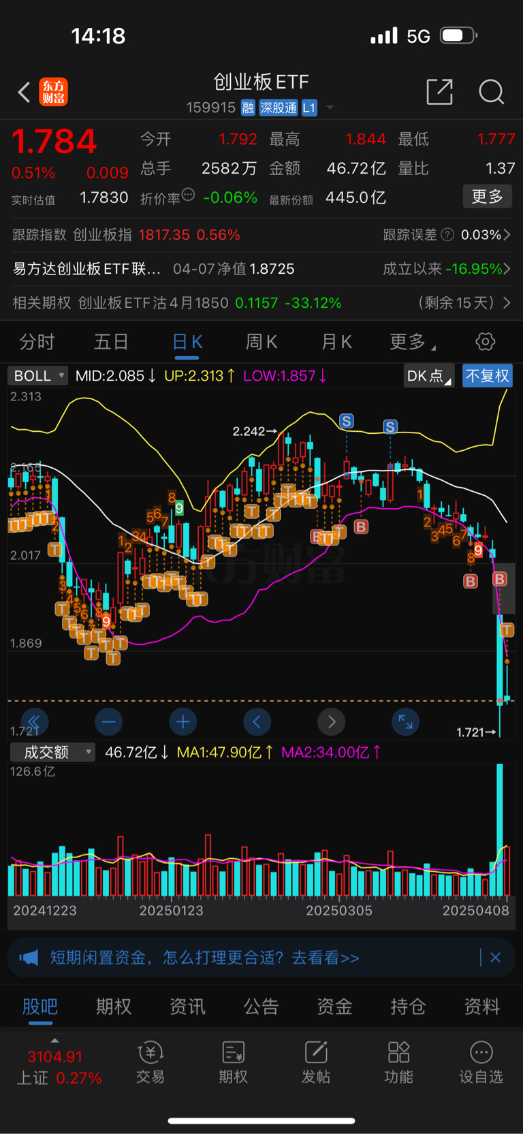Switch to 分时 chart tab

37,342
